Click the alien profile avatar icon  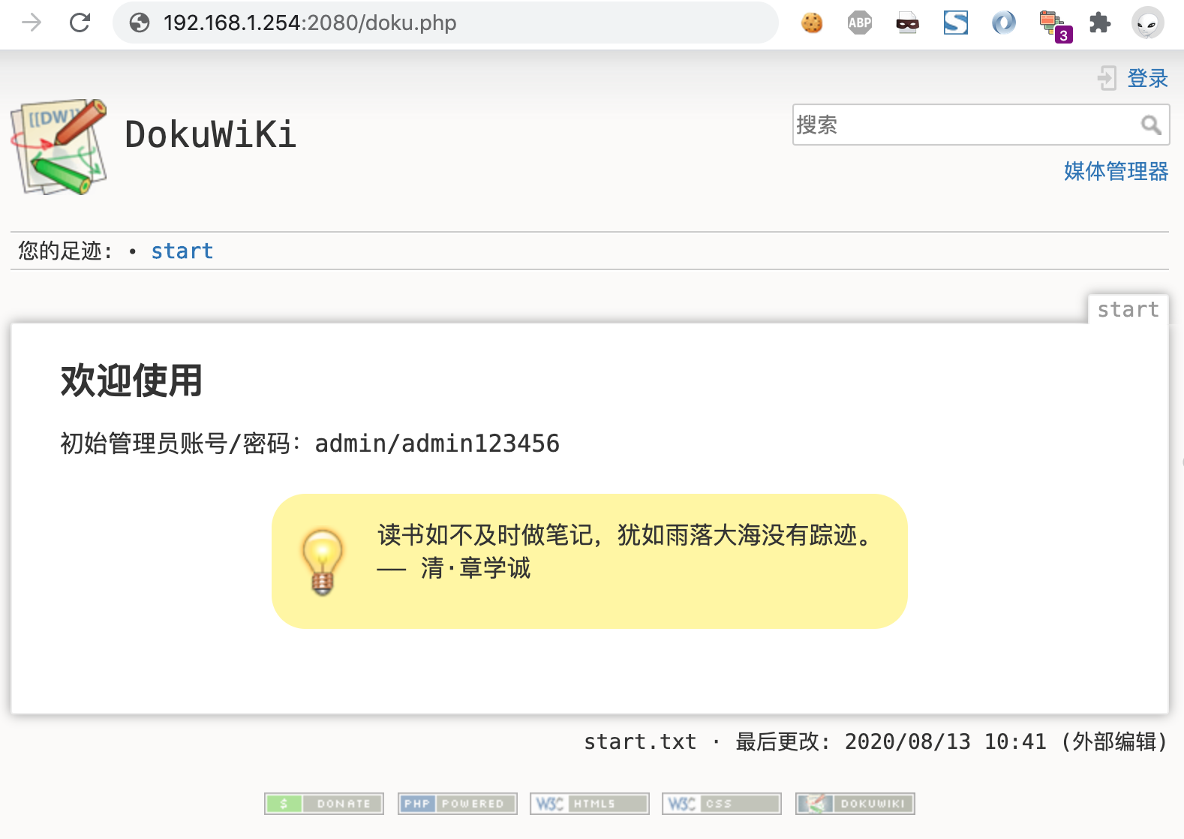(1146, 23)
